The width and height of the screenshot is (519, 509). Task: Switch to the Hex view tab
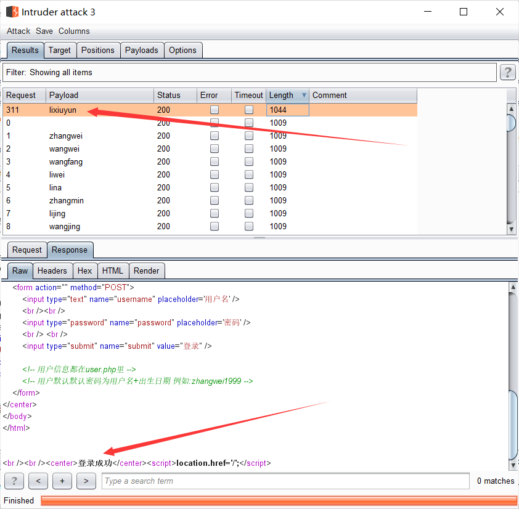[84, 271]
